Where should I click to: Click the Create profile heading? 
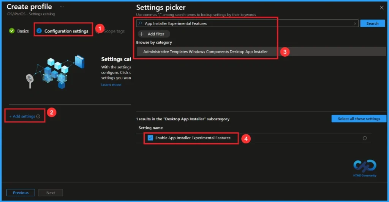(x=29, y=7)
